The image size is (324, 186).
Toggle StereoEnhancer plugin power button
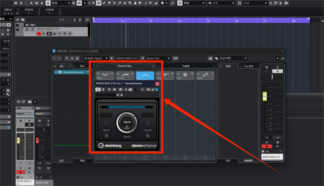point(98,89)
